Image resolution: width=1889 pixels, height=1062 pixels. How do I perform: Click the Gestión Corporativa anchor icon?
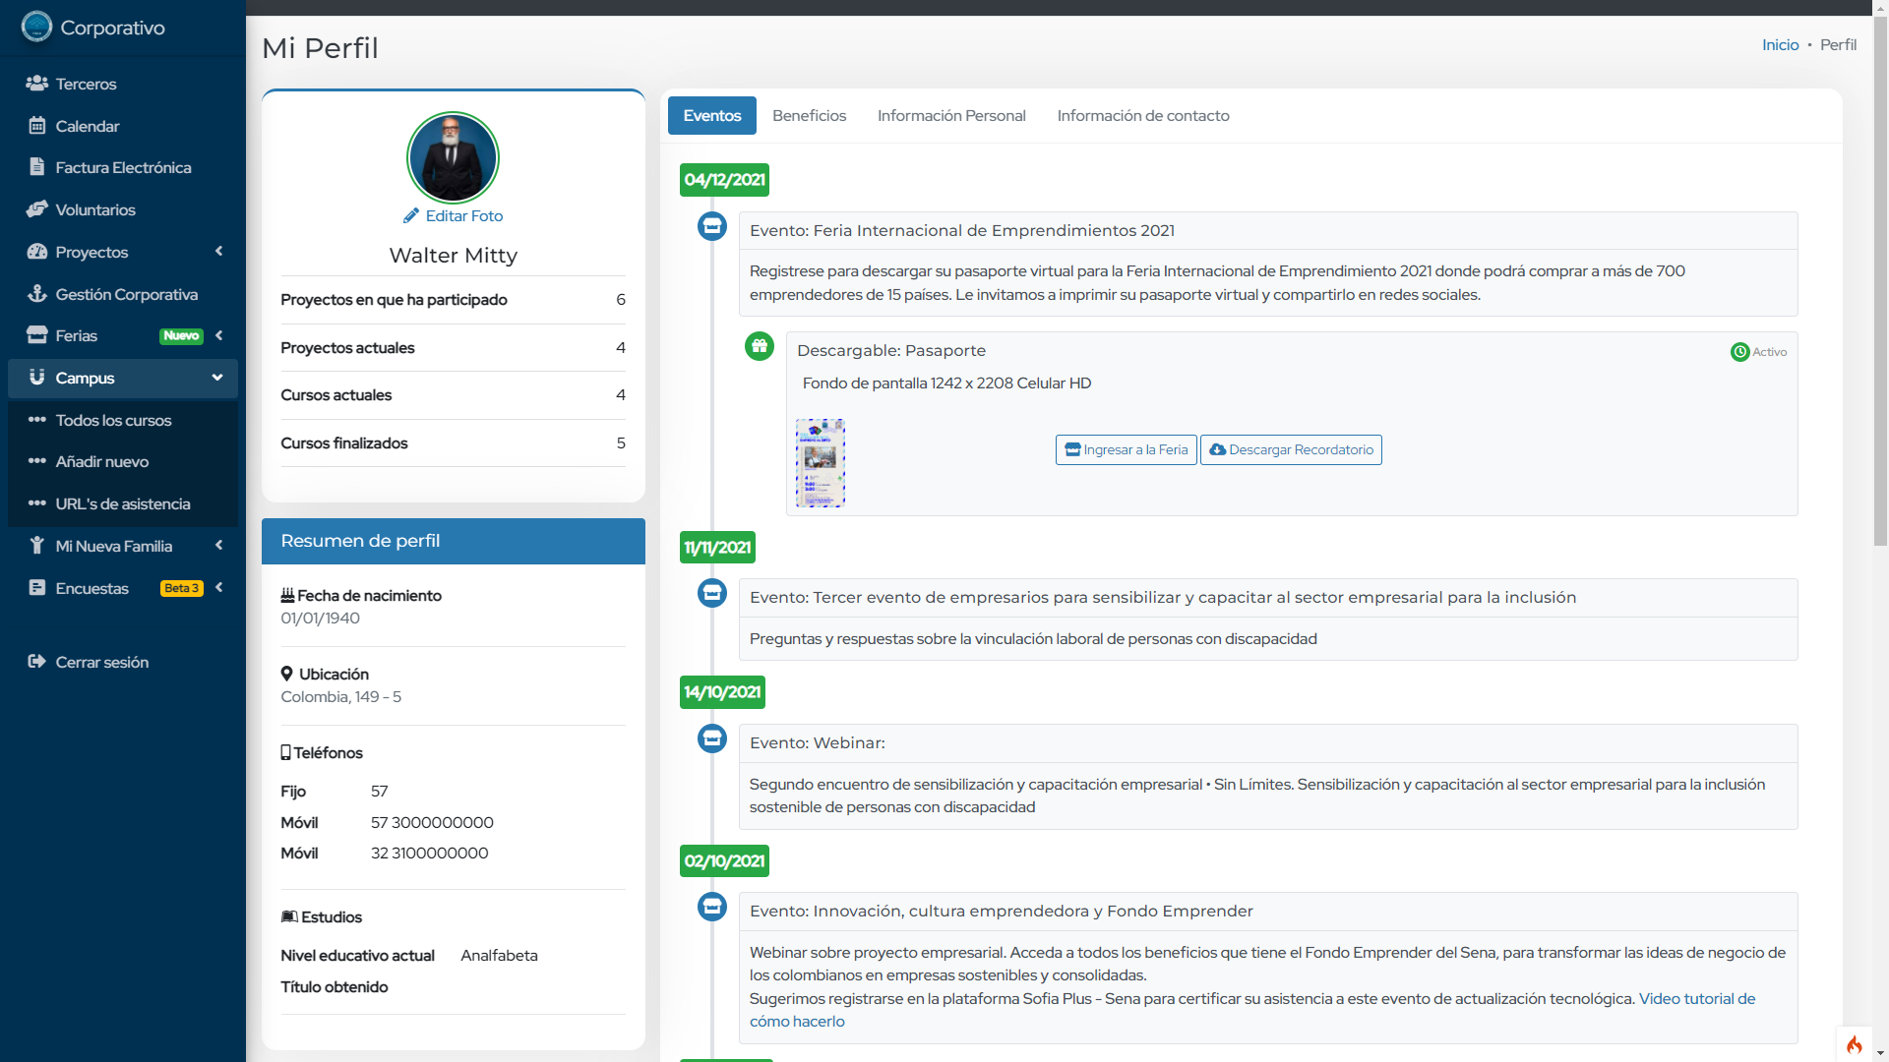click(36, 294)
